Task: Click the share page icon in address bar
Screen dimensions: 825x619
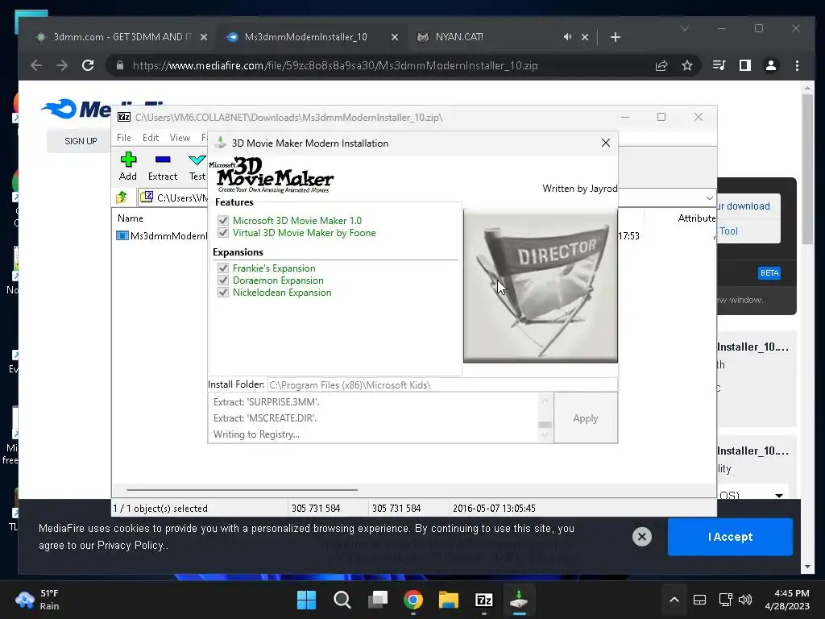Action: 661,65
